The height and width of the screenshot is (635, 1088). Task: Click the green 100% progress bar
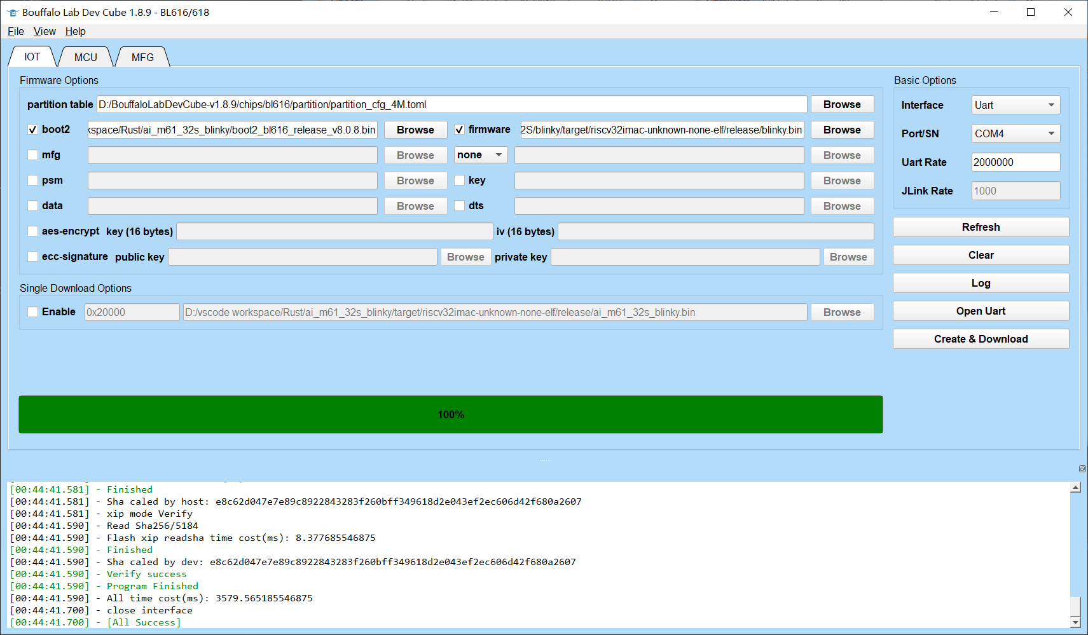click(x=450, y=414)
